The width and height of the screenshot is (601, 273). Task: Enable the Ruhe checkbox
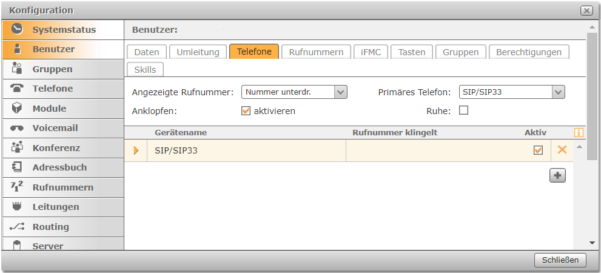(464, 110)
